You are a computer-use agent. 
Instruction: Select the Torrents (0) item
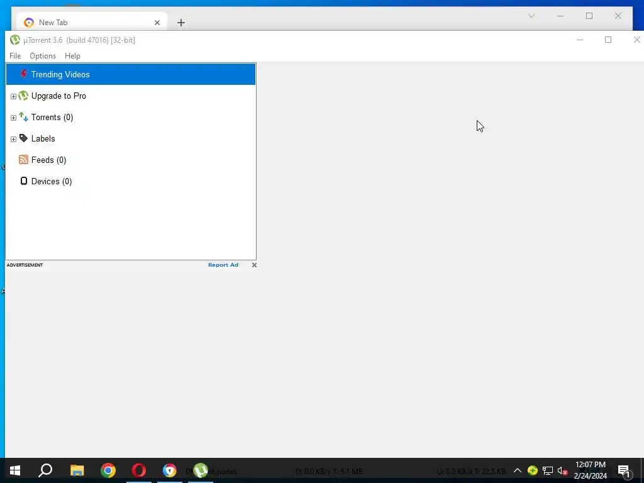point(52,117)
